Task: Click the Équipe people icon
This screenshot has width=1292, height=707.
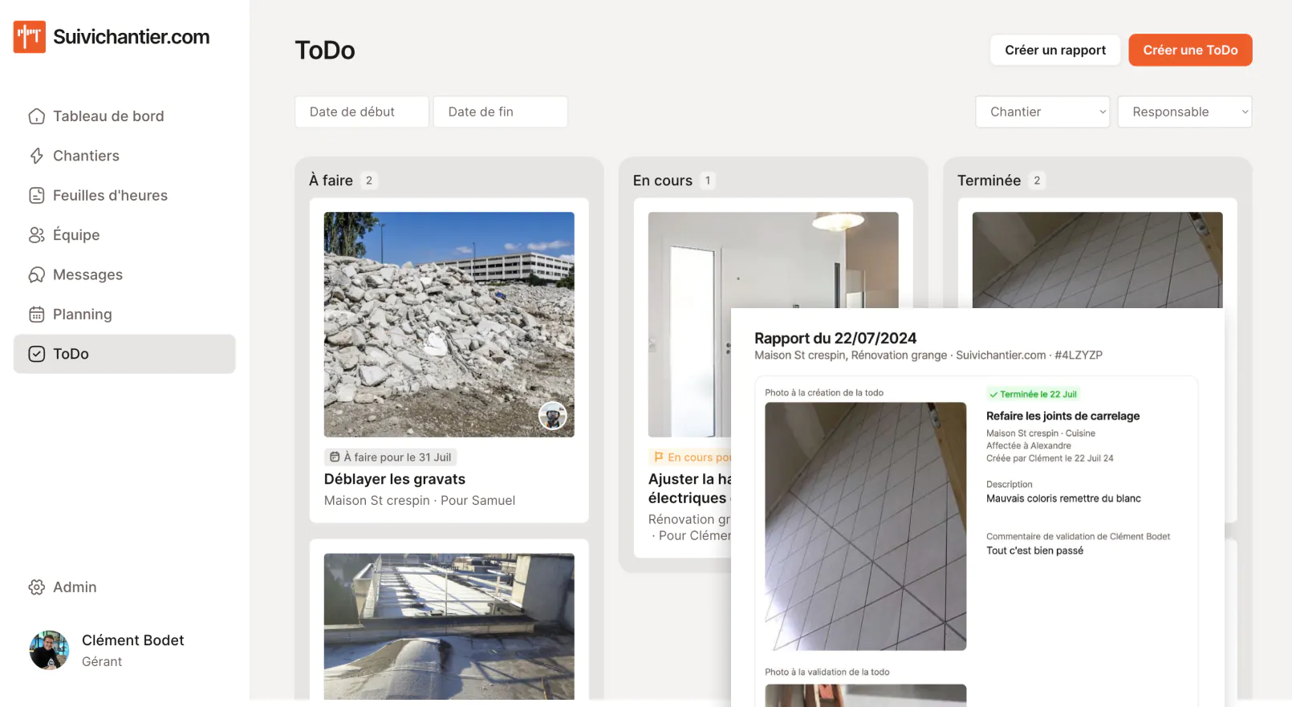Action: [x=36, y=235]
